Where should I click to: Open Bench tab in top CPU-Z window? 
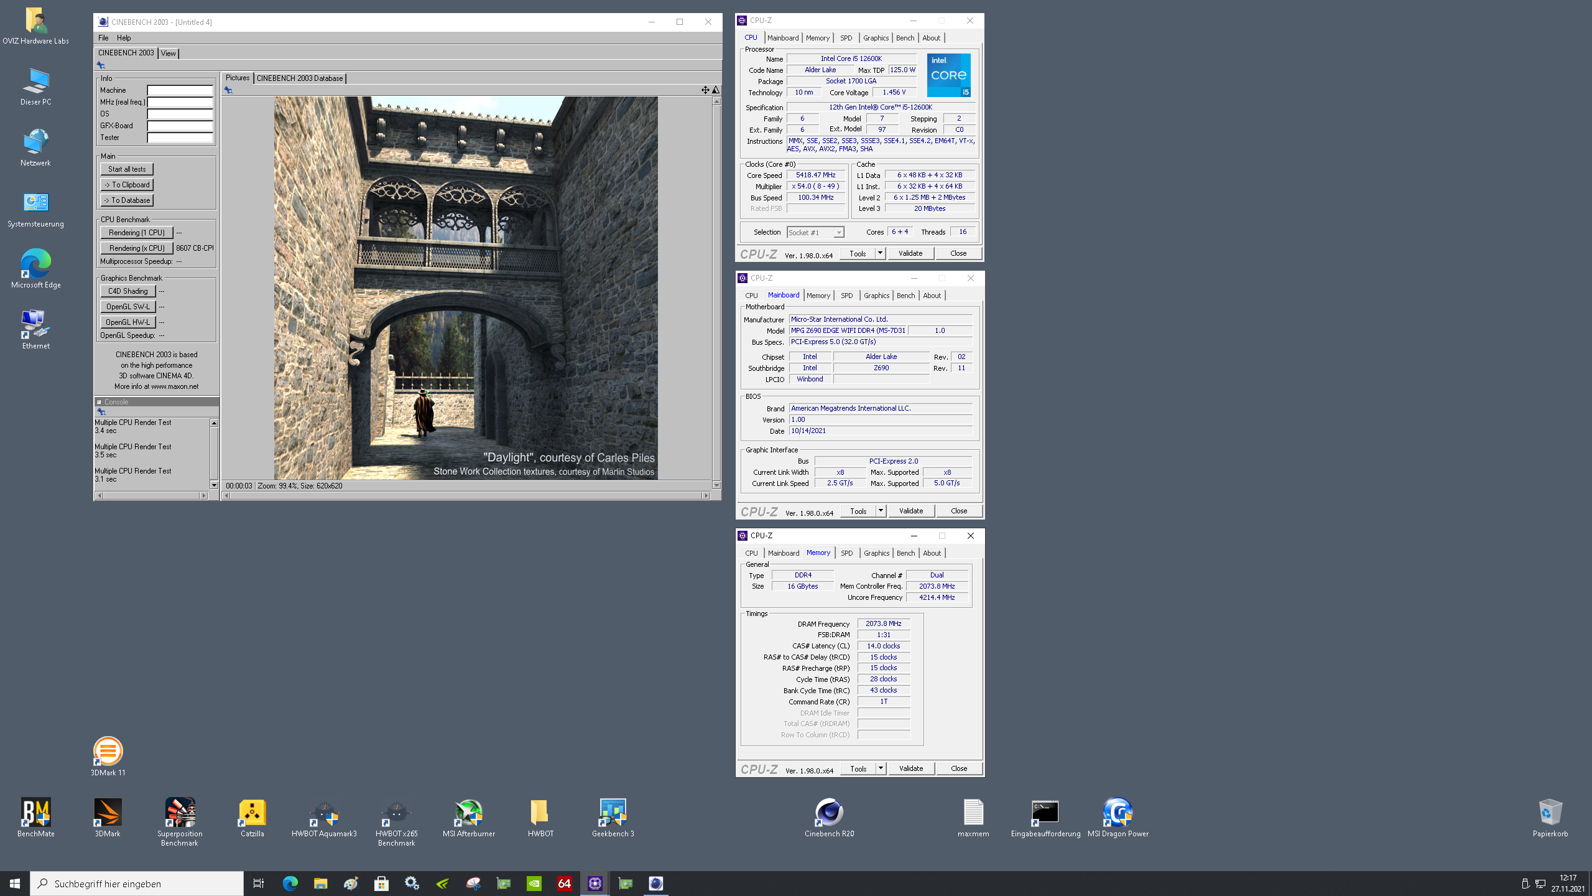pos(905,38)
